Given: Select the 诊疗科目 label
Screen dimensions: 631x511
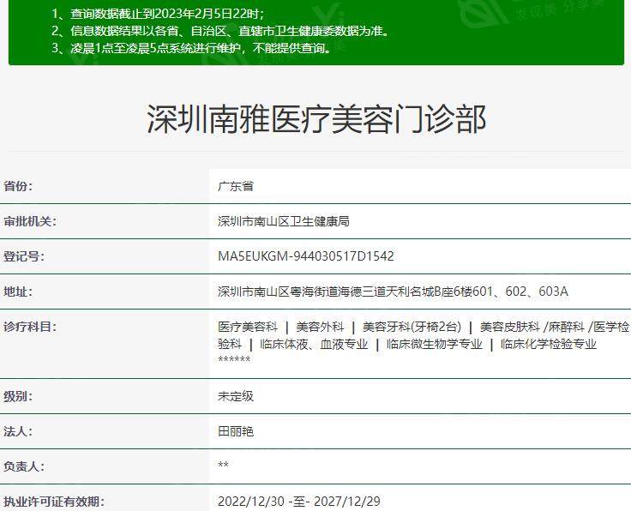Looking at the screenshot, I should pos(30,327).
